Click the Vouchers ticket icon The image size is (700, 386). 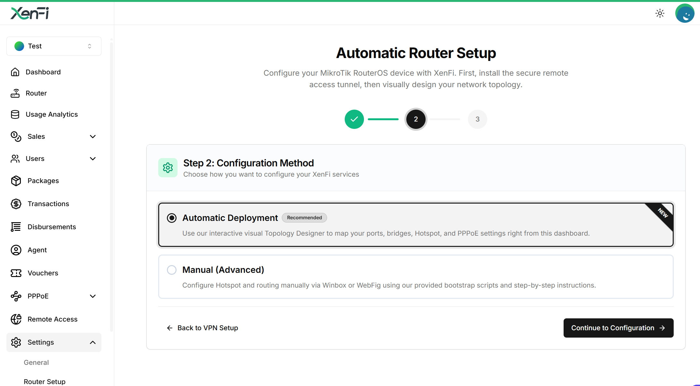tap(16, 273)
